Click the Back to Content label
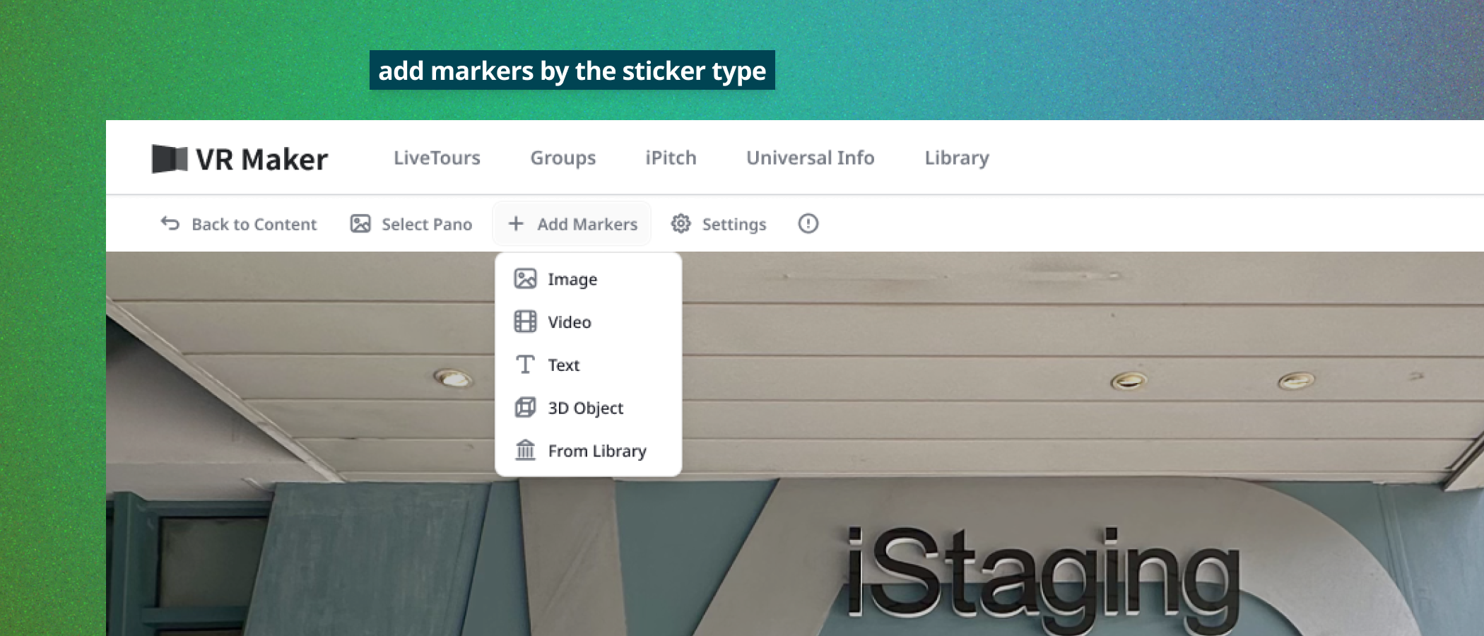The height and width of the screenshot is (636, 1484). (x=254, y=224)
